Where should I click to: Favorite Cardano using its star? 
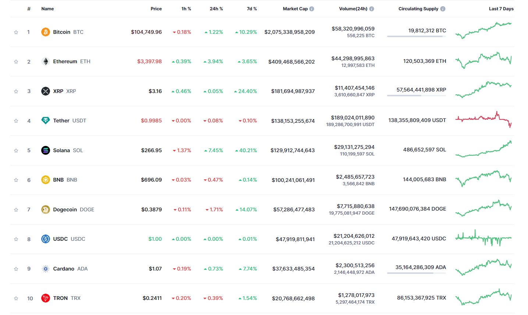tap(16, 269)
